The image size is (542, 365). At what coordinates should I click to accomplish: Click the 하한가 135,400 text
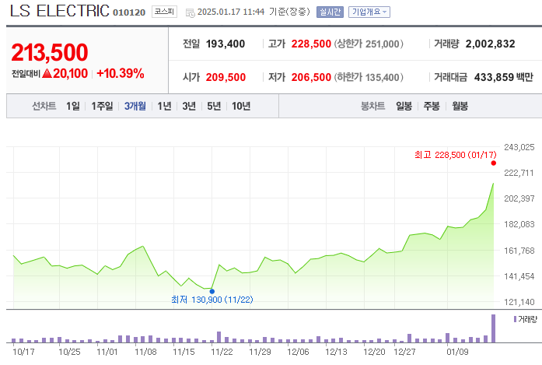tap(369, 77)
